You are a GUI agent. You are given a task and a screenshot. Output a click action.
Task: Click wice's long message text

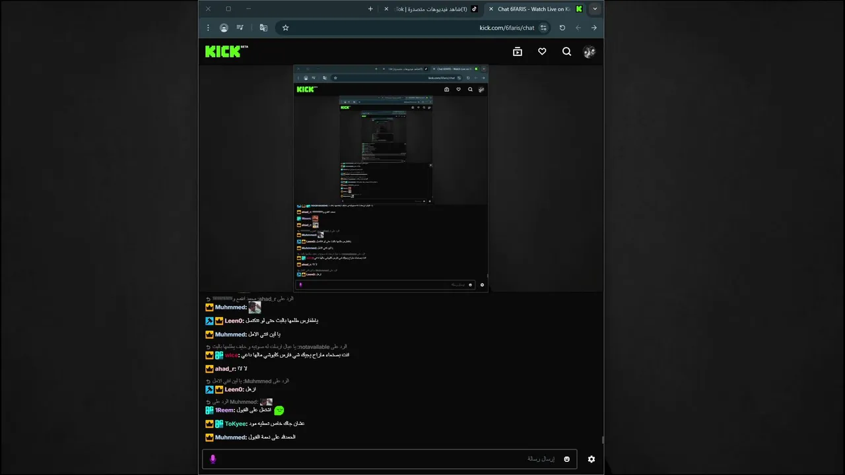click(x=295, y=355)
